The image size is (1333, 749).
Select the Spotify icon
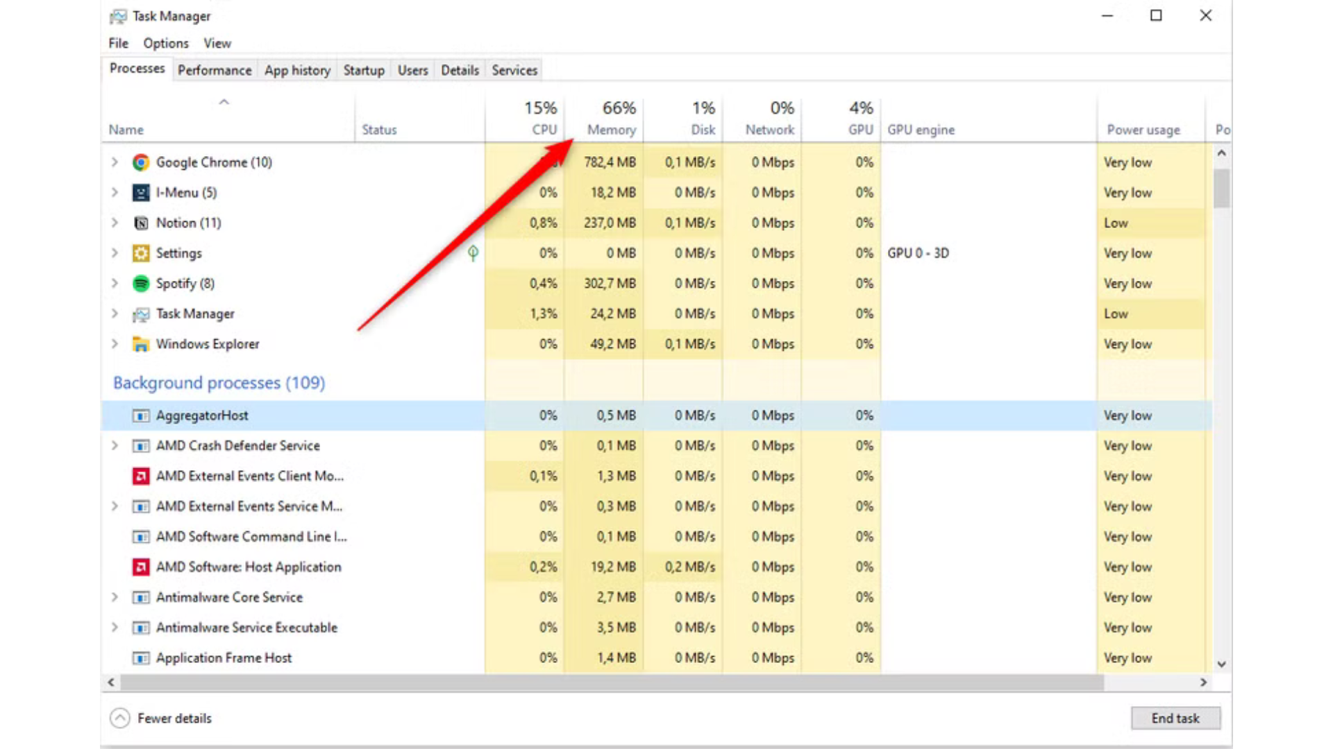(140, 283)
